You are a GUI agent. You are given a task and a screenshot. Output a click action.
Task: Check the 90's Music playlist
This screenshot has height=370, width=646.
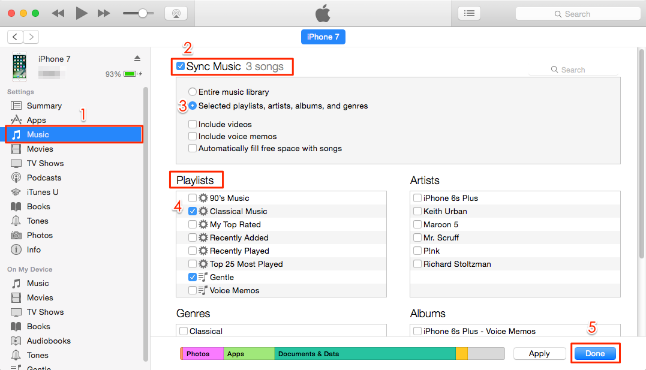(x=193, y=198)
